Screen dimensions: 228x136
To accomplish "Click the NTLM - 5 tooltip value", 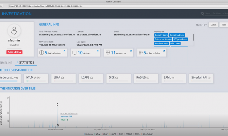I will (x=64, y=120).
